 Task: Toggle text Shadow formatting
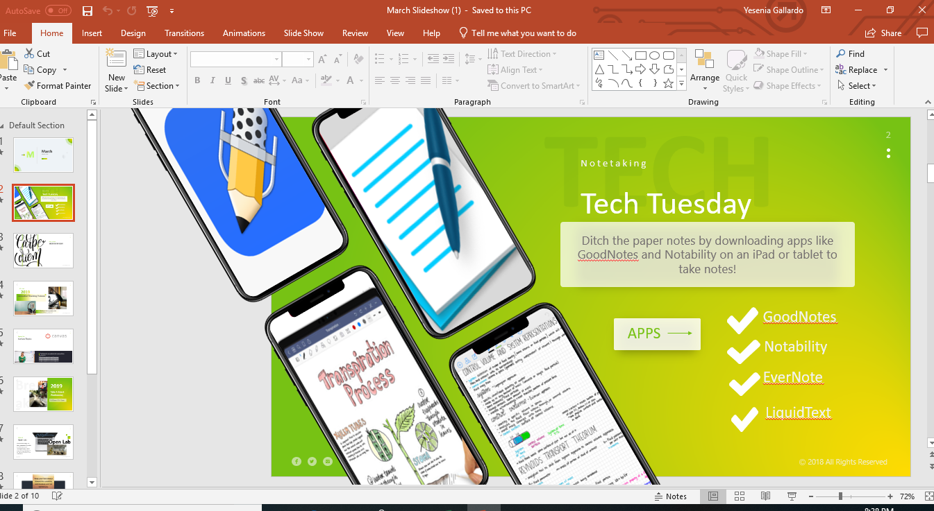click(x=244, y=80)
